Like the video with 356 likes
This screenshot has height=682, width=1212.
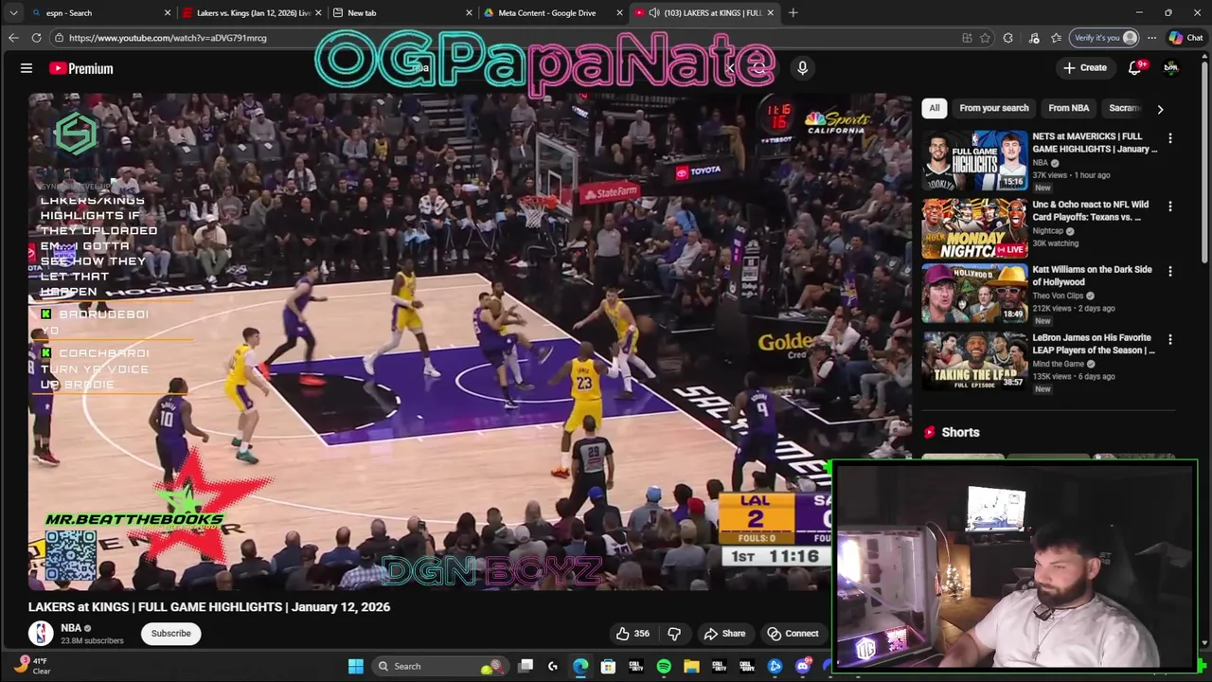pos(633,634)
